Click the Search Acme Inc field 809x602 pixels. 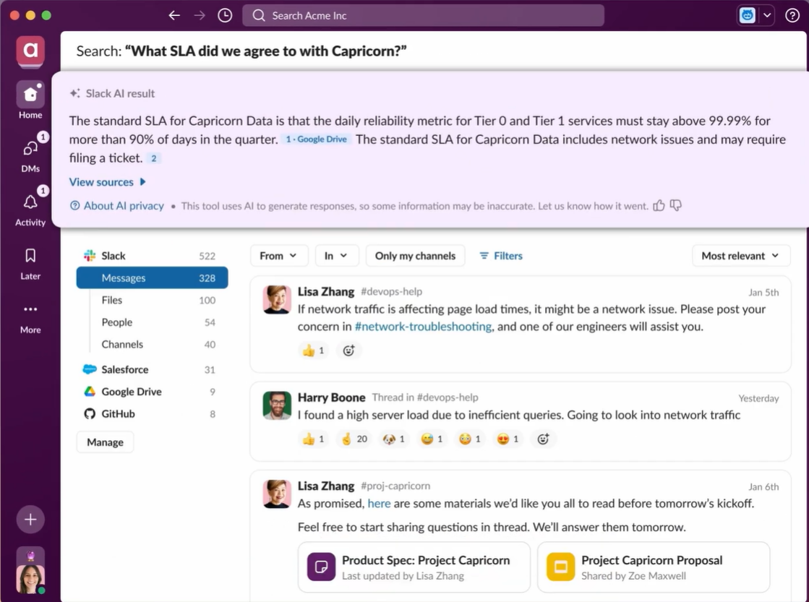(x=423, y=15)
